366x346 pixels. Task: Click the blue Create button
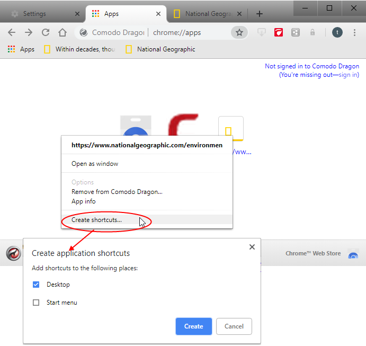tap(194, 326)
